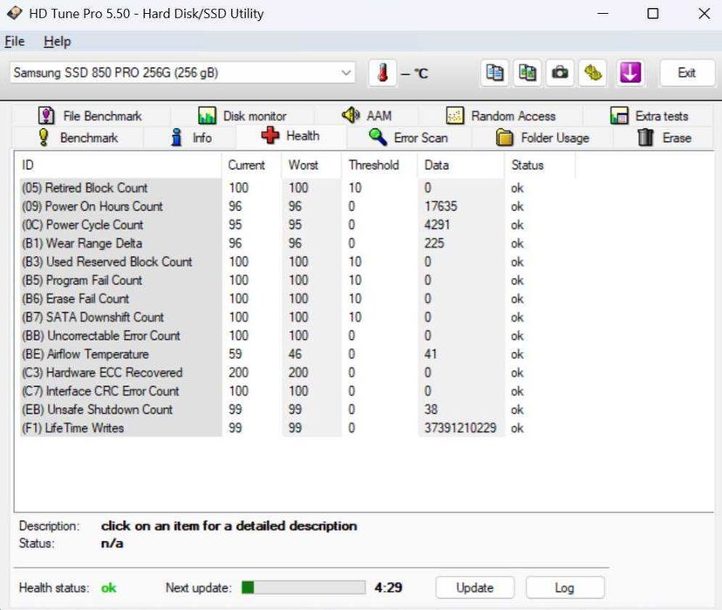Maximize the HD Tune Pro window
This screenshot has height=610, width=722.
(653, 13)
